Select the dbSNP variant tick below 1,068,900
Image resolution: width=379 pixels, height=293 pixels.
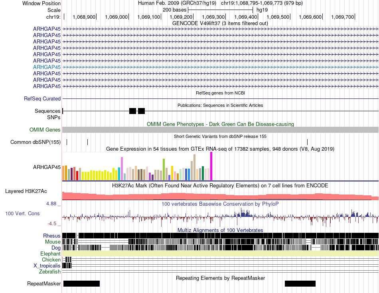click(87, 142)
